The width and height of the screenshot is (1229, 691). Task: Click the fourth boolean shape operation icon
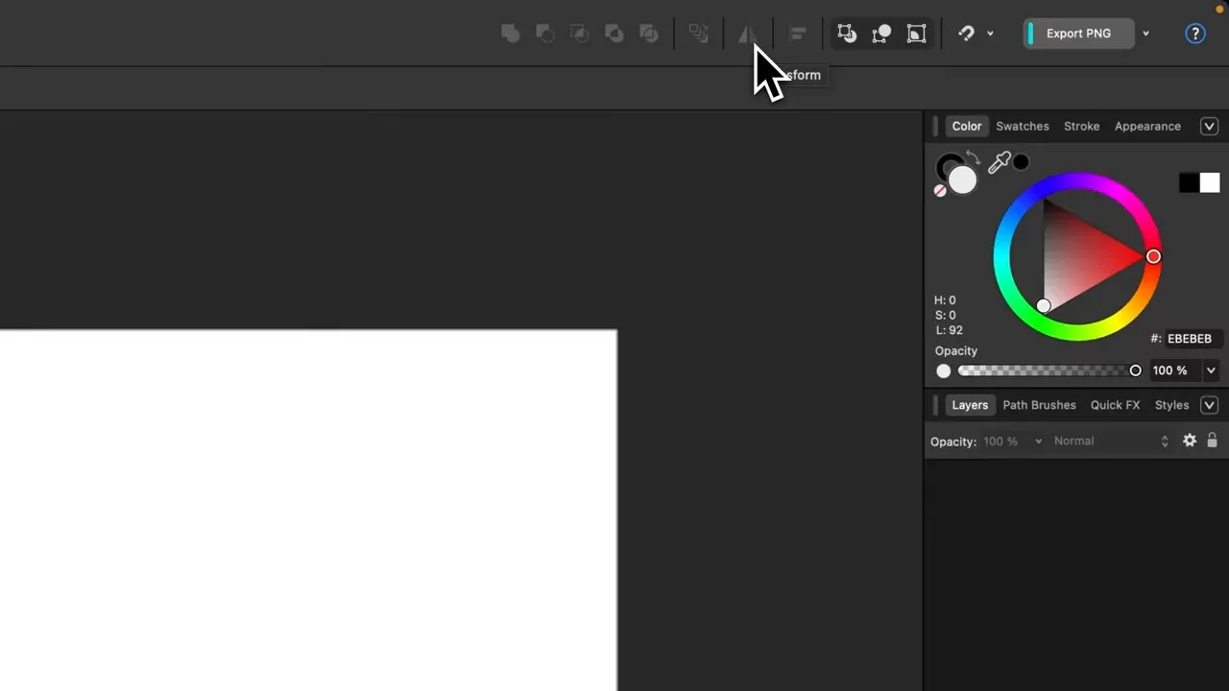614,34
